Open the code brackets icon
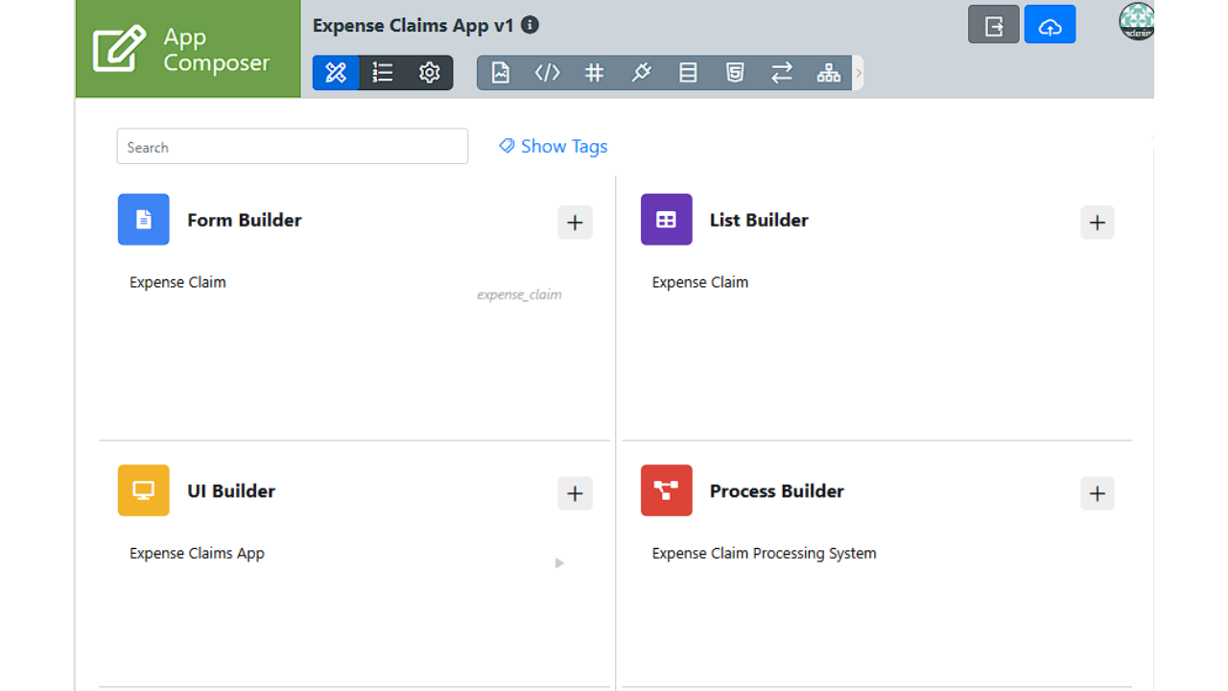Screen dimensions: 1228x691 (547, 73)
